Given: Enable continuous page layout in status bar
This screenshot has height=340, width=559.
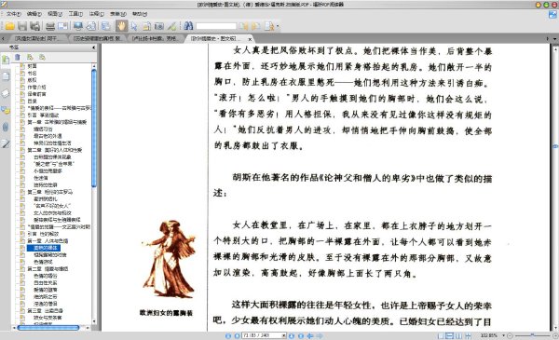Looking at the screenshot, I should (450, 335).
